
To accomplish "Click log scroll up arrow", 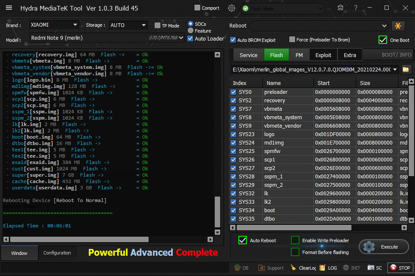I will [x=217, y=55].
